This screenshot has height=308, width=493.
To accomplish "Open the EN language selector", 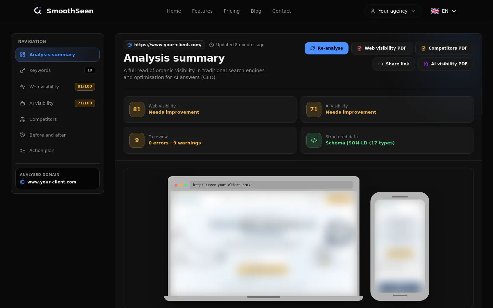I will click(444, 11).
